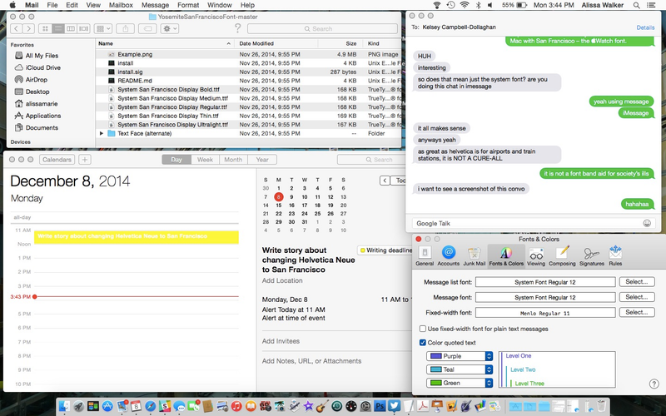Click Add Location in event details
Screen dimensions: 666x416
click(282, 280)
